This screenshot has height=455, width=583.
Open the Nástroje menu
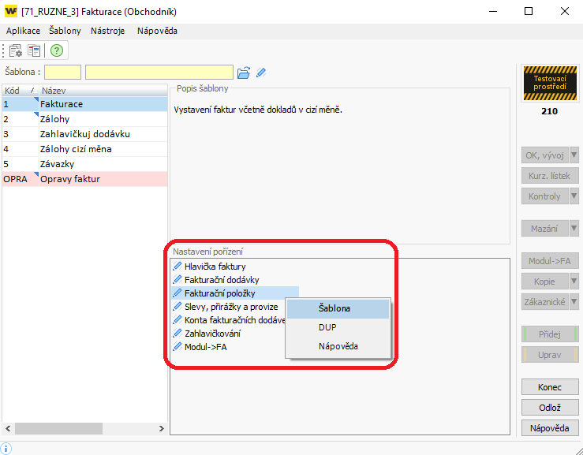[x=108, y=31]
